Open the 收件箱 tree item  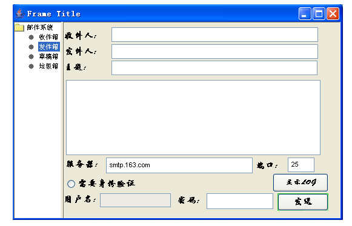48,37
